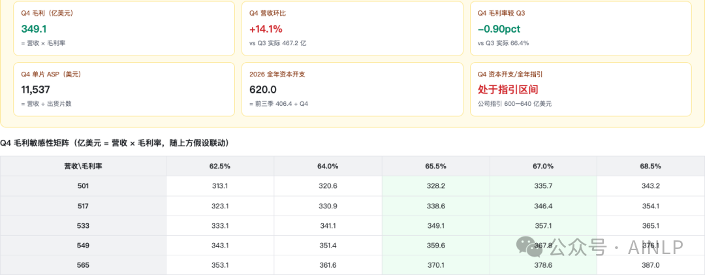Image resolution: width=705 pixels, height=275 pixels.
Task: Select the 370.1 table cell
Action: click(x=435, y=265)
